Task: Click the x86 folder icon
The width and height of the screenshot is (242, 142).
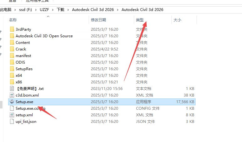Action: click(12, 82)
